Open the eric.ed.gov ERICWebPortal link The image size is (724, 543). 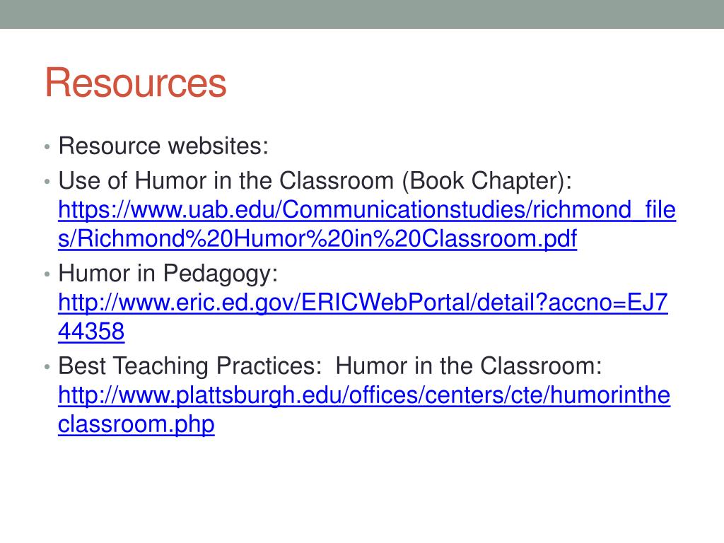click(363, 303)
